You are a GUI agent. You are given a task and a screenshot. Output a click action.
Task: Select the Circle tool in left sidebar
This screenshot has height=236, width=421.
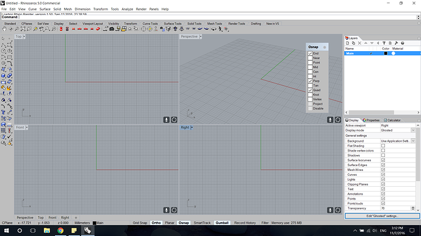[x=4, y=51]
